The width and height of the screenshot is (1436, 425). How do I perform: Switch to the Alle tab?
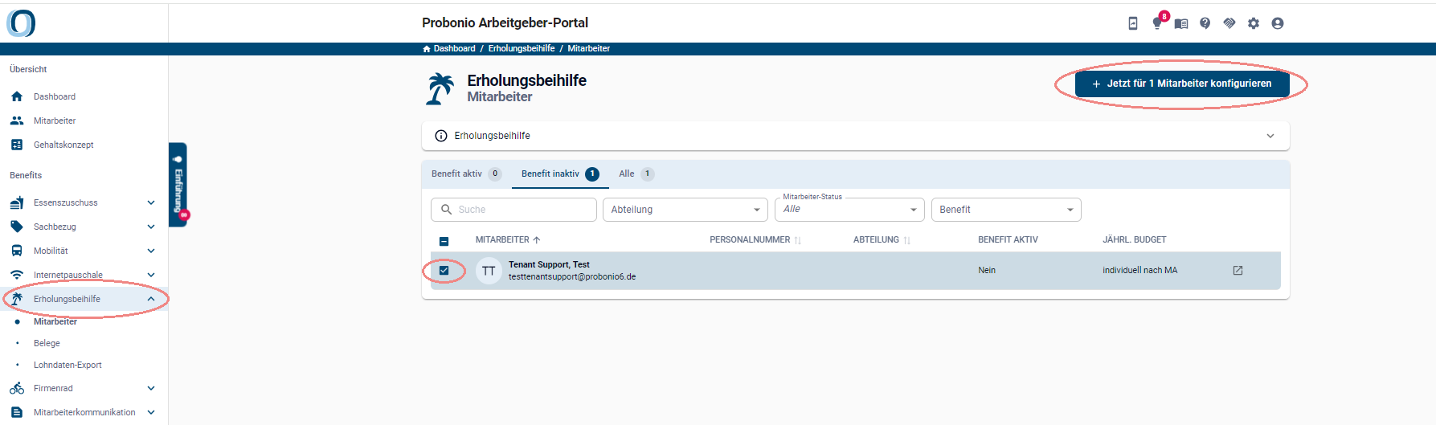pyautogui.click(x=636, y=174)
